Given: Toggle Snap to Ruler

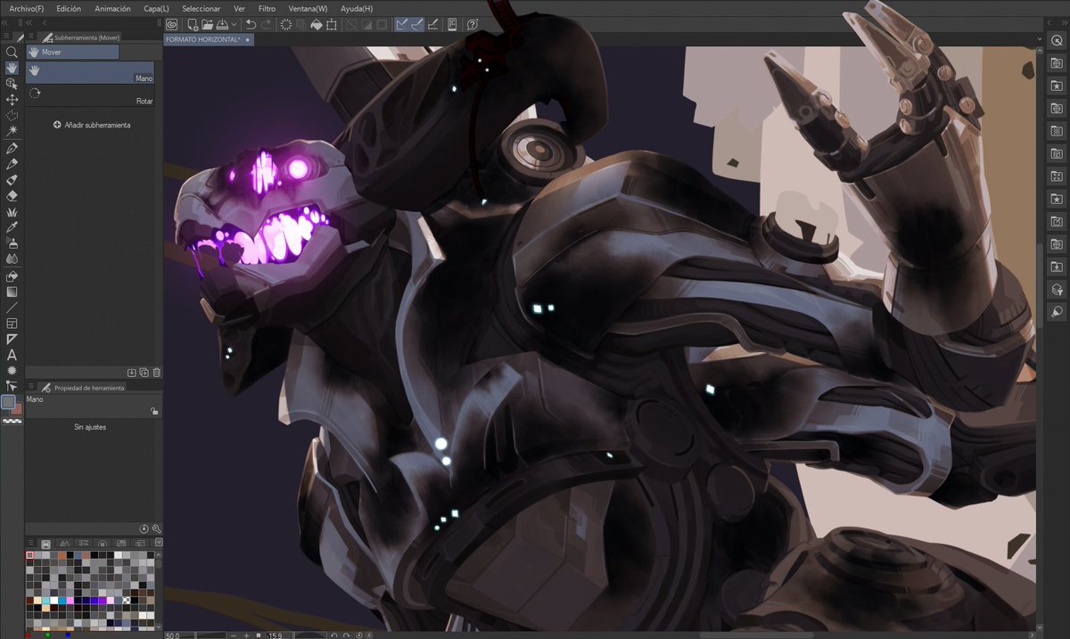Looking at the screenshot, I should coord(403,25).
